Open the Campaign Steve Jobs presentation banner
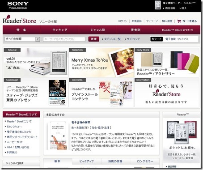This screenshot has width=203, height=170. pos(36,92)
